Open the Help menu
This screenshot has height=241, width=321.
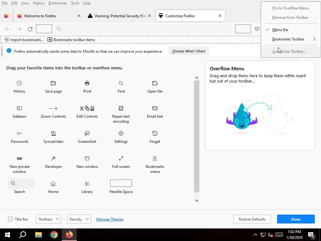point(87,3)
